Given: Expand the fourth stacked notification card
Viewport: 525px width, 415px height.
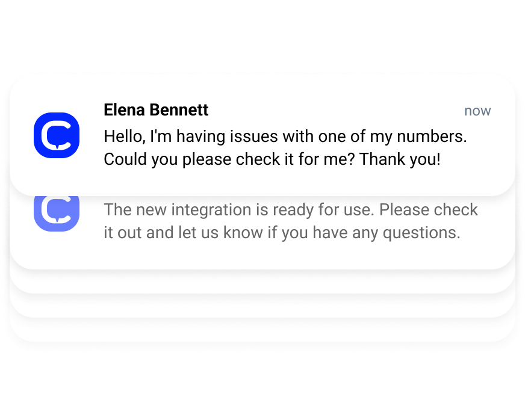Looking at the screenshot, I should click(262, 306).
